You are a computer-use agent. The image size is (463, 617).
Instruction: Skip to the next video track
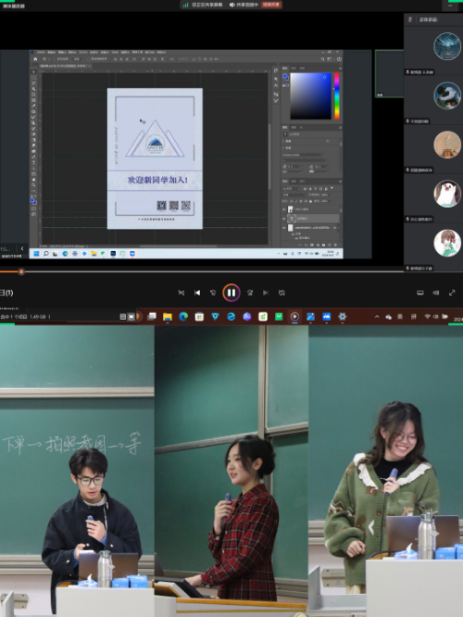click(x=266, y=293)
